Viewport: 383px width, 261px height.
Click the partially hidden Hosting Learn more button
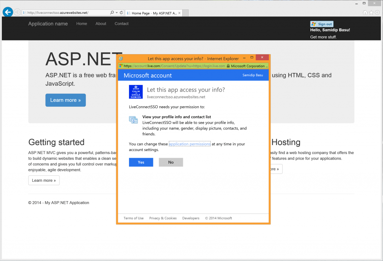276,169
